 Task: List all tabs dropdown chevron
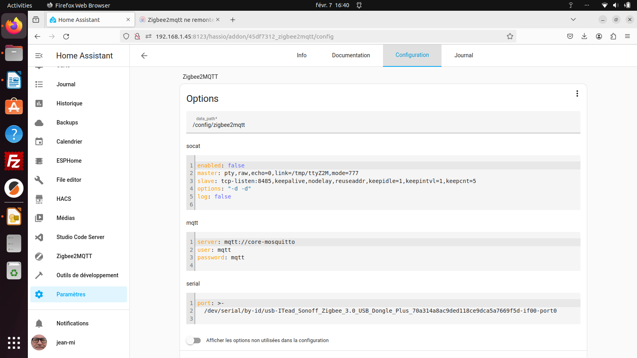573,19
